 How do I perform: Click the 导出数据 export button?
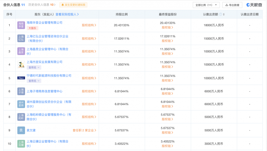(x=232, y=5)
